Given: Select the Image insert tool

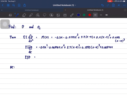Looking at the screenshot, I should [x=58, y=15].
